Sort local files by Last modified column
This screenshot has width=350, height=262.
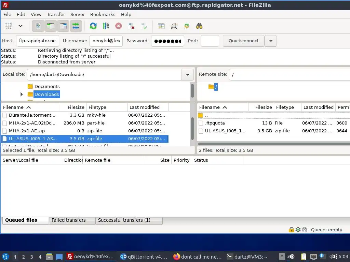pyautogui.click(x=148, y=107)
